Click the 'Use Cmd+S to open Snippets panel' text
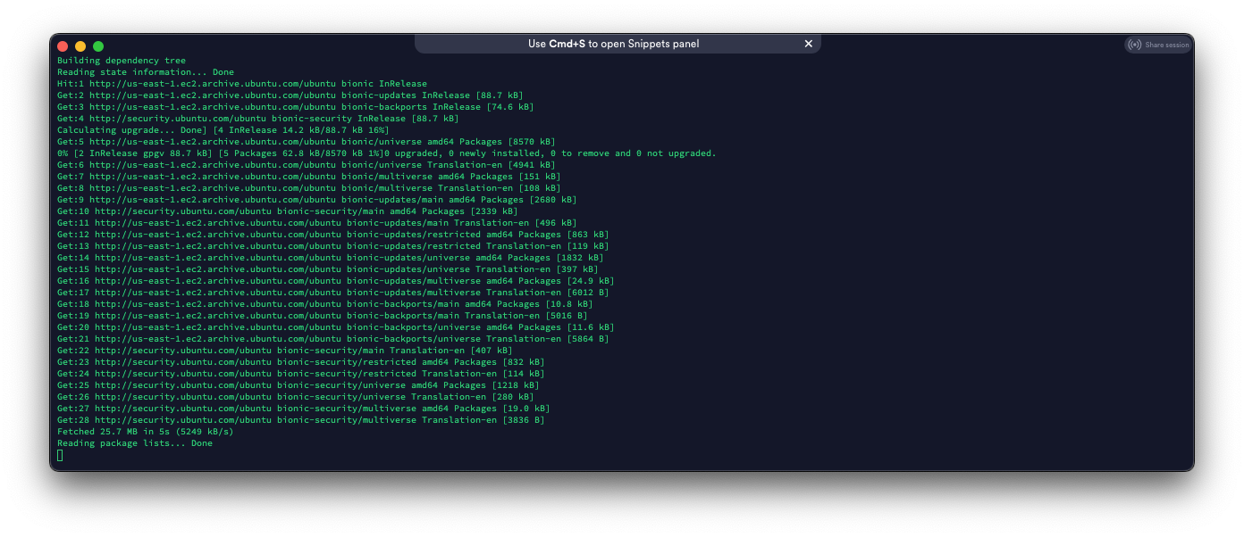The height and width of the screenshot is (537, 1244). [x=613, y=44]
